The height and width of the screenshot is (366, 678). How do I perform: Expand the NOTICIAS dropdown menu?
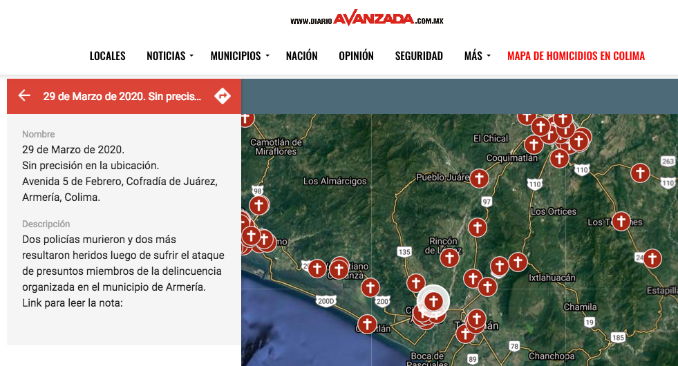170,56
